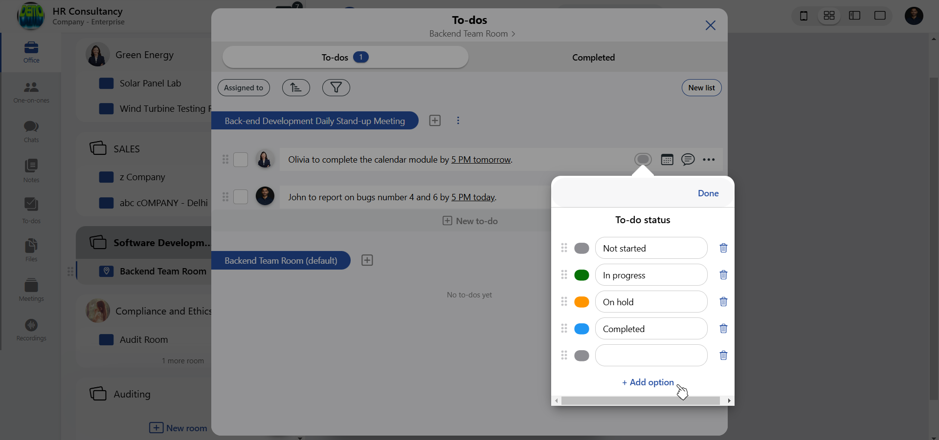The width and height of the screenshot is (939, 440).
Task: Delete the empty status option
Action: [x=723, y=356]
